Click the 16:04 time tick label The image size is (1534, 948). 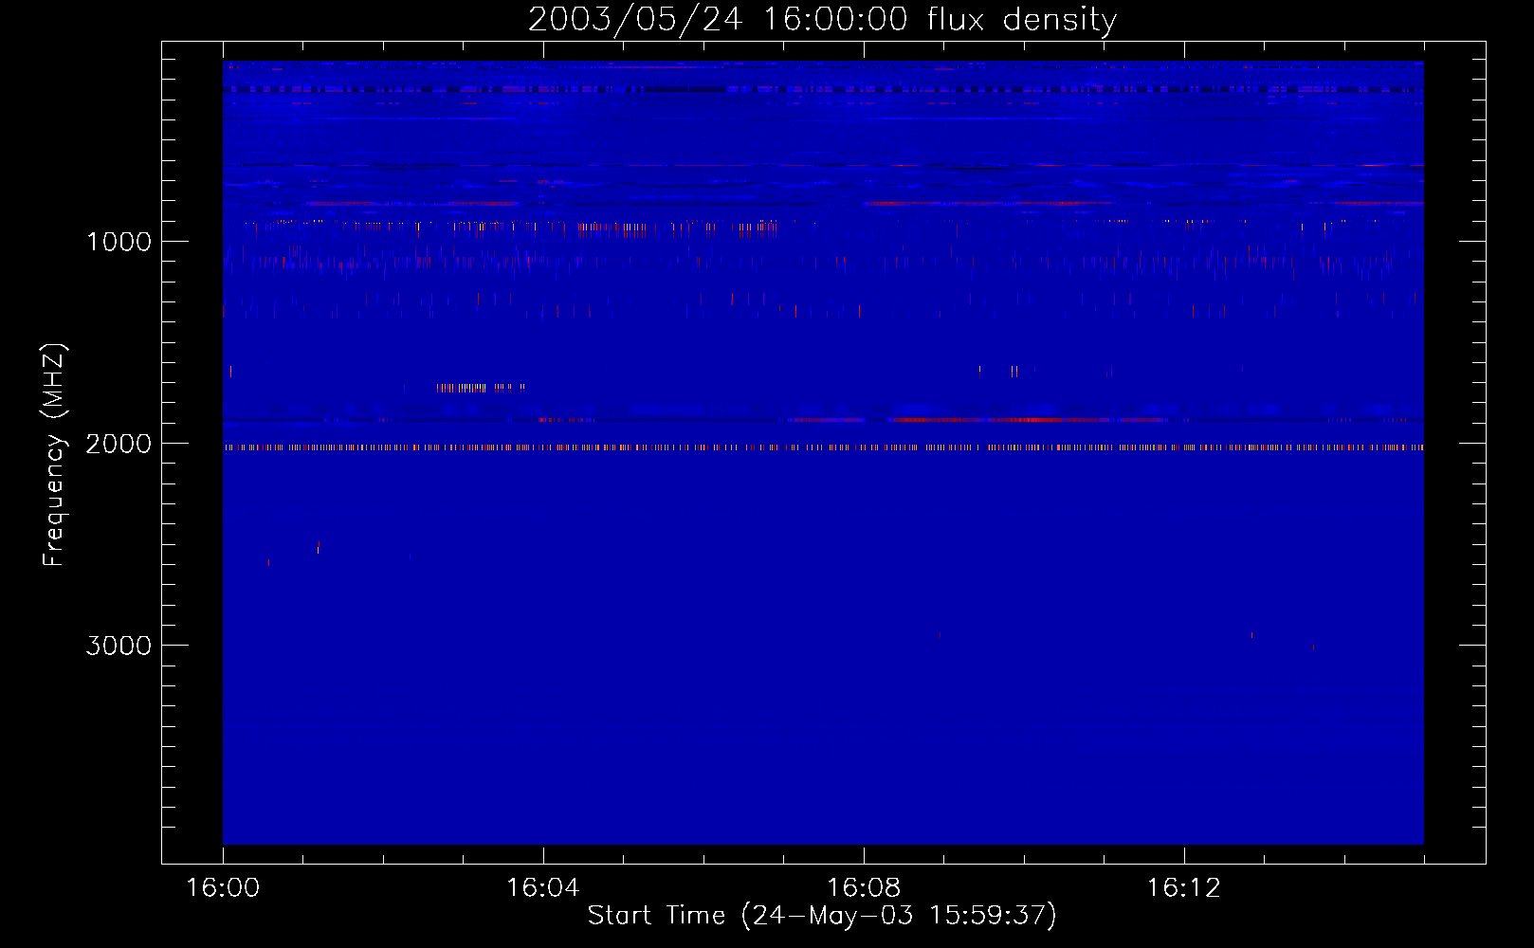click(542, 888)
